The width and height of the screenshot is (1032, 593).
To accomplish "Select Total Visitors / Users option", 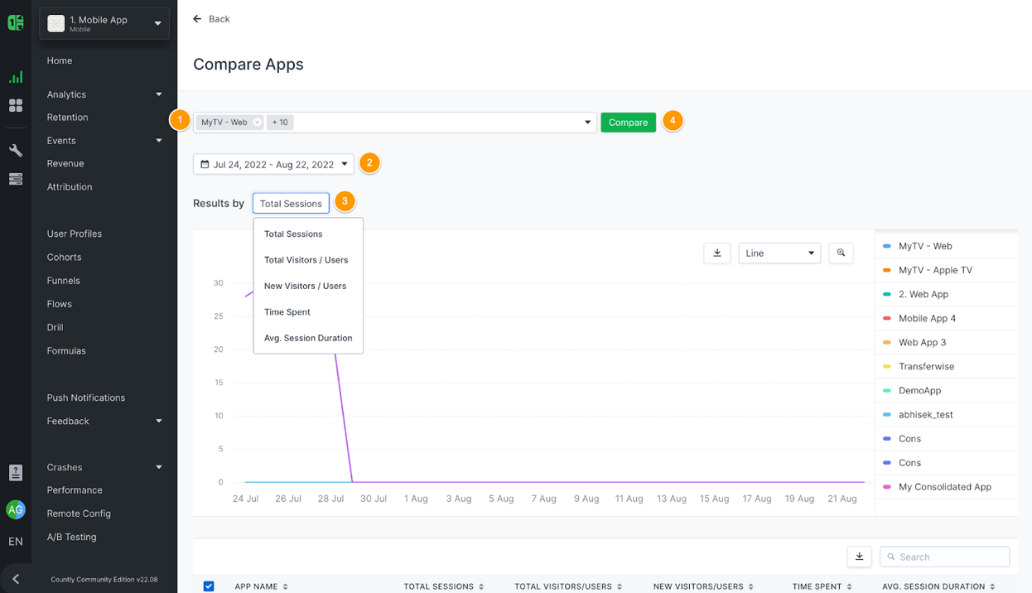I will (x=308, y=260).
